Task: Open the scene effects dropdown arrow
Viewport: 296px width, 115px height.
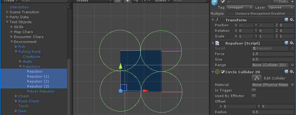Action: tap(149, 1)
